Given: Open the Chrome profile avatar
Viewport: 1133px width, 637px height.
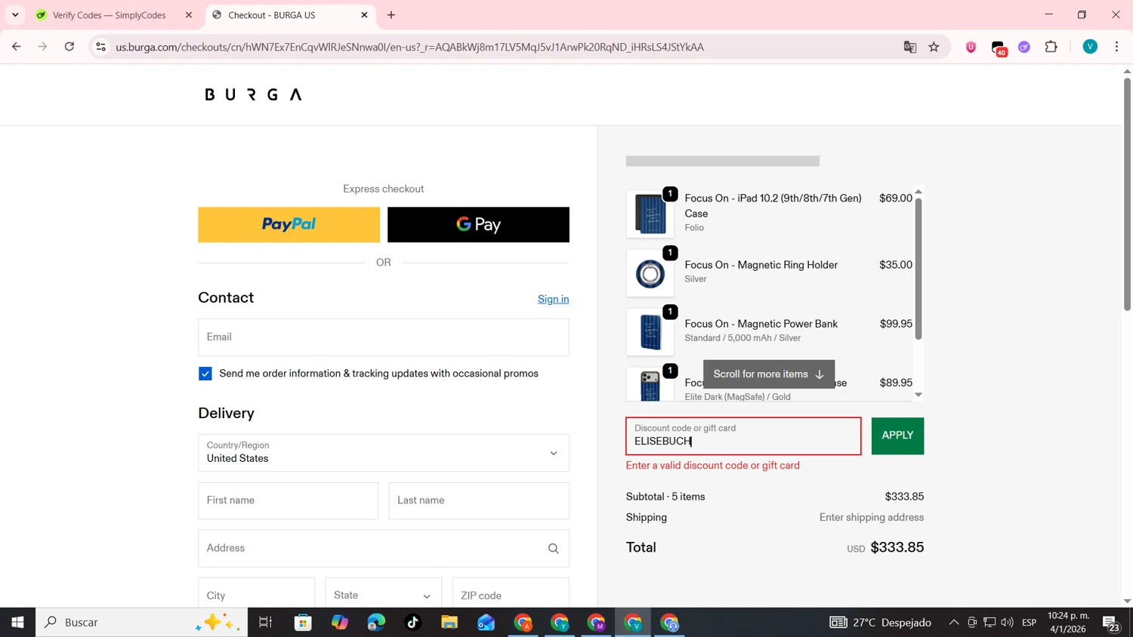Looking at the screenshot, I should click(1090, 47).
